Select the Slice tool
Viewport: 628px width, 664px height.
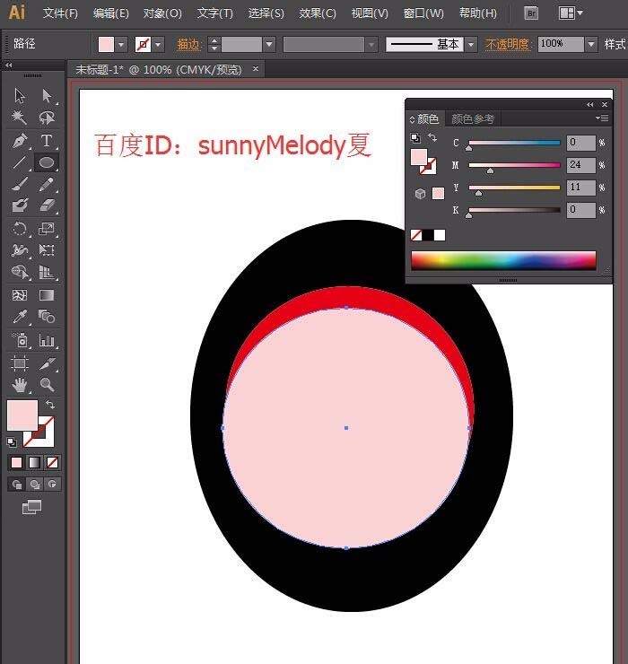pos(47,363)
